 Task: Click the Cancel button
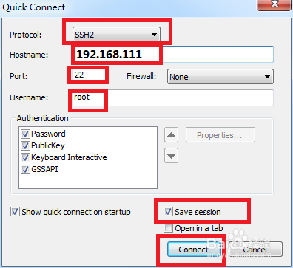pyautogui.click(x=255, y=250)
